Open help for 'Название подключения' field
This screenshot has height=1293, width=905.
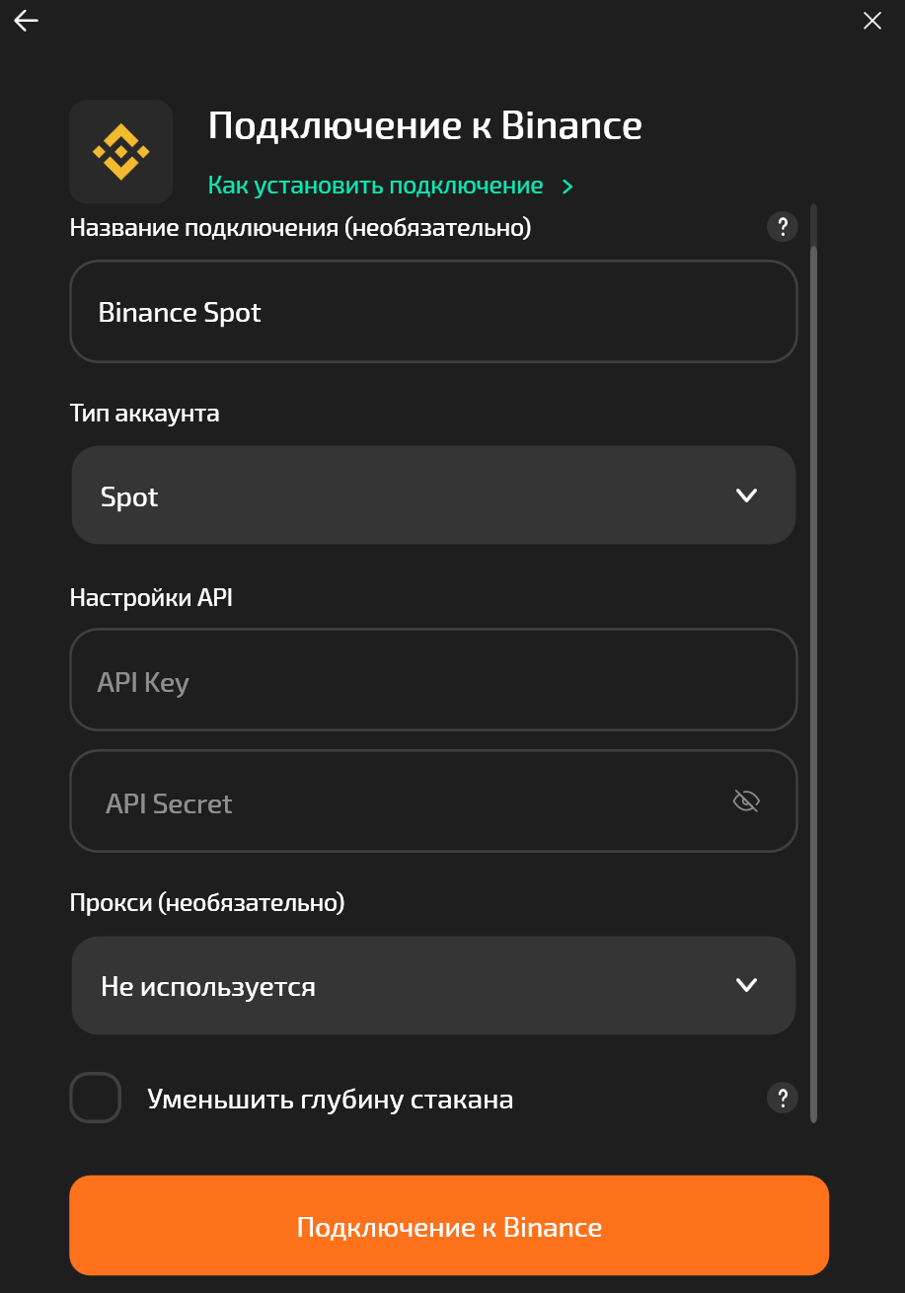pos(782,227)
